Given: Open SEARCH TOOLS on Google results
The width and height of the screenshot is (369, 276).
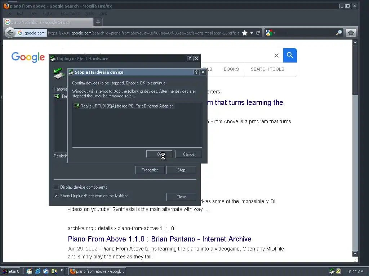Looking at the screenshot, I should 267,69.
